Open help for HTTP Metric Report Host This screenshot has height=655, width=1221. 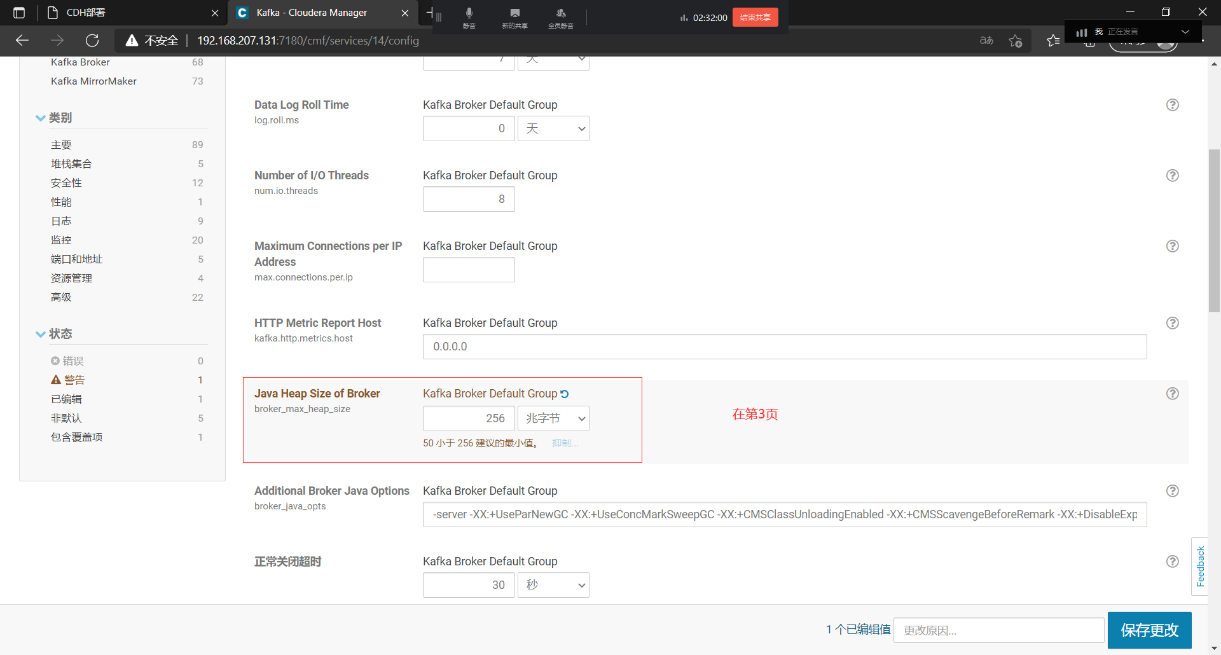pos(1173,323)
